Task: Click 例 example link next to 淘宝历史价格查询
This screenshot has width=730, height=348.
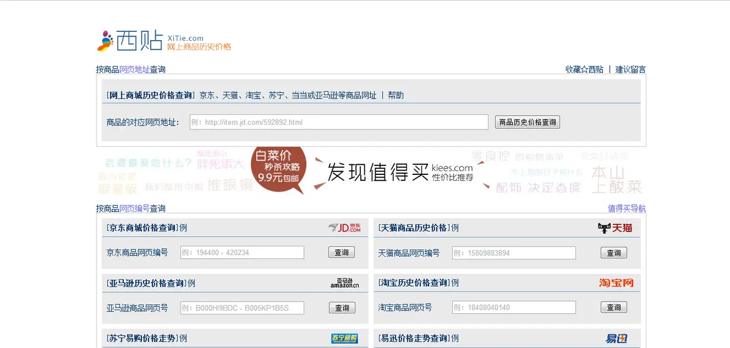Action: click(455, 283)
